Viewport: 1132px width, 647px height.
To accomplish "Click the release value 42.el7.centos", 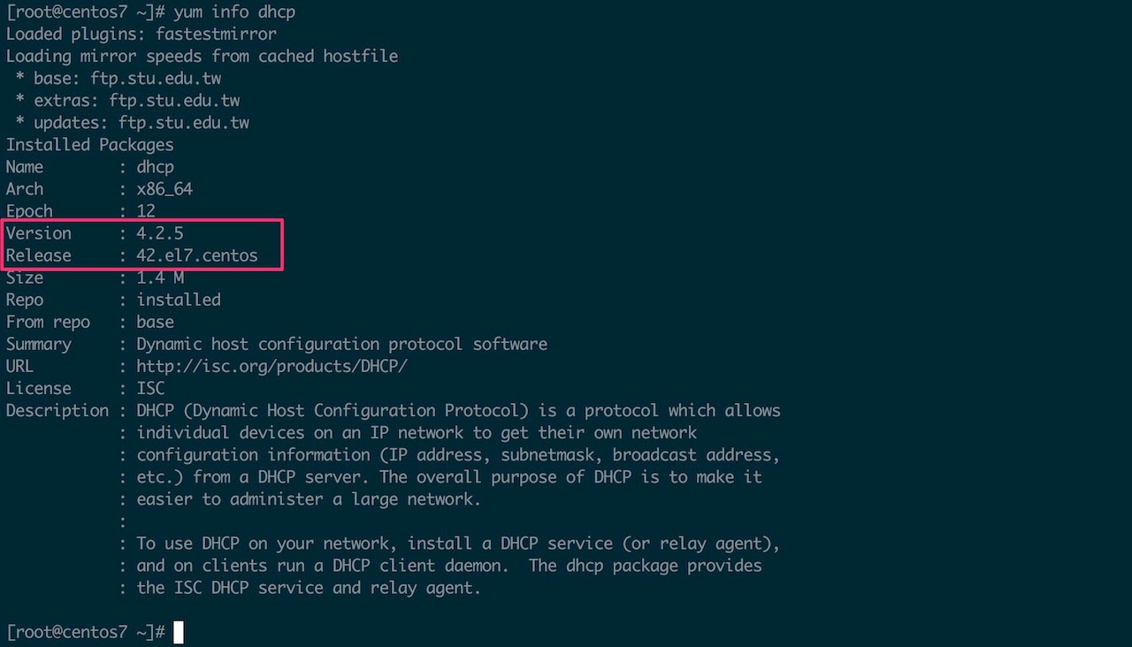I will [x=196, y=255].
